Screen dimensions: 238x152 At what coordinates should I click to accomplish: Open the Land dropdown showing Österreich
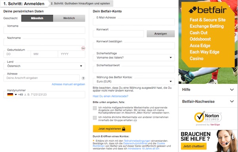click(x=44, y=66)
